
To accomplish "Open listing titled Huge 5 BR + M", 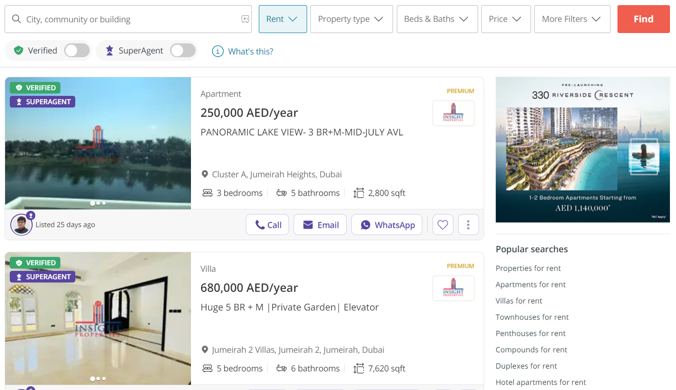I will coord(289,307).
